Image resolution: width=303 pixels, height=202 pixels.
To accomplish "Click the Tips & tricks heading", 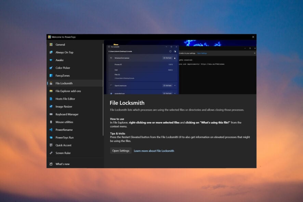I will 118,134.
